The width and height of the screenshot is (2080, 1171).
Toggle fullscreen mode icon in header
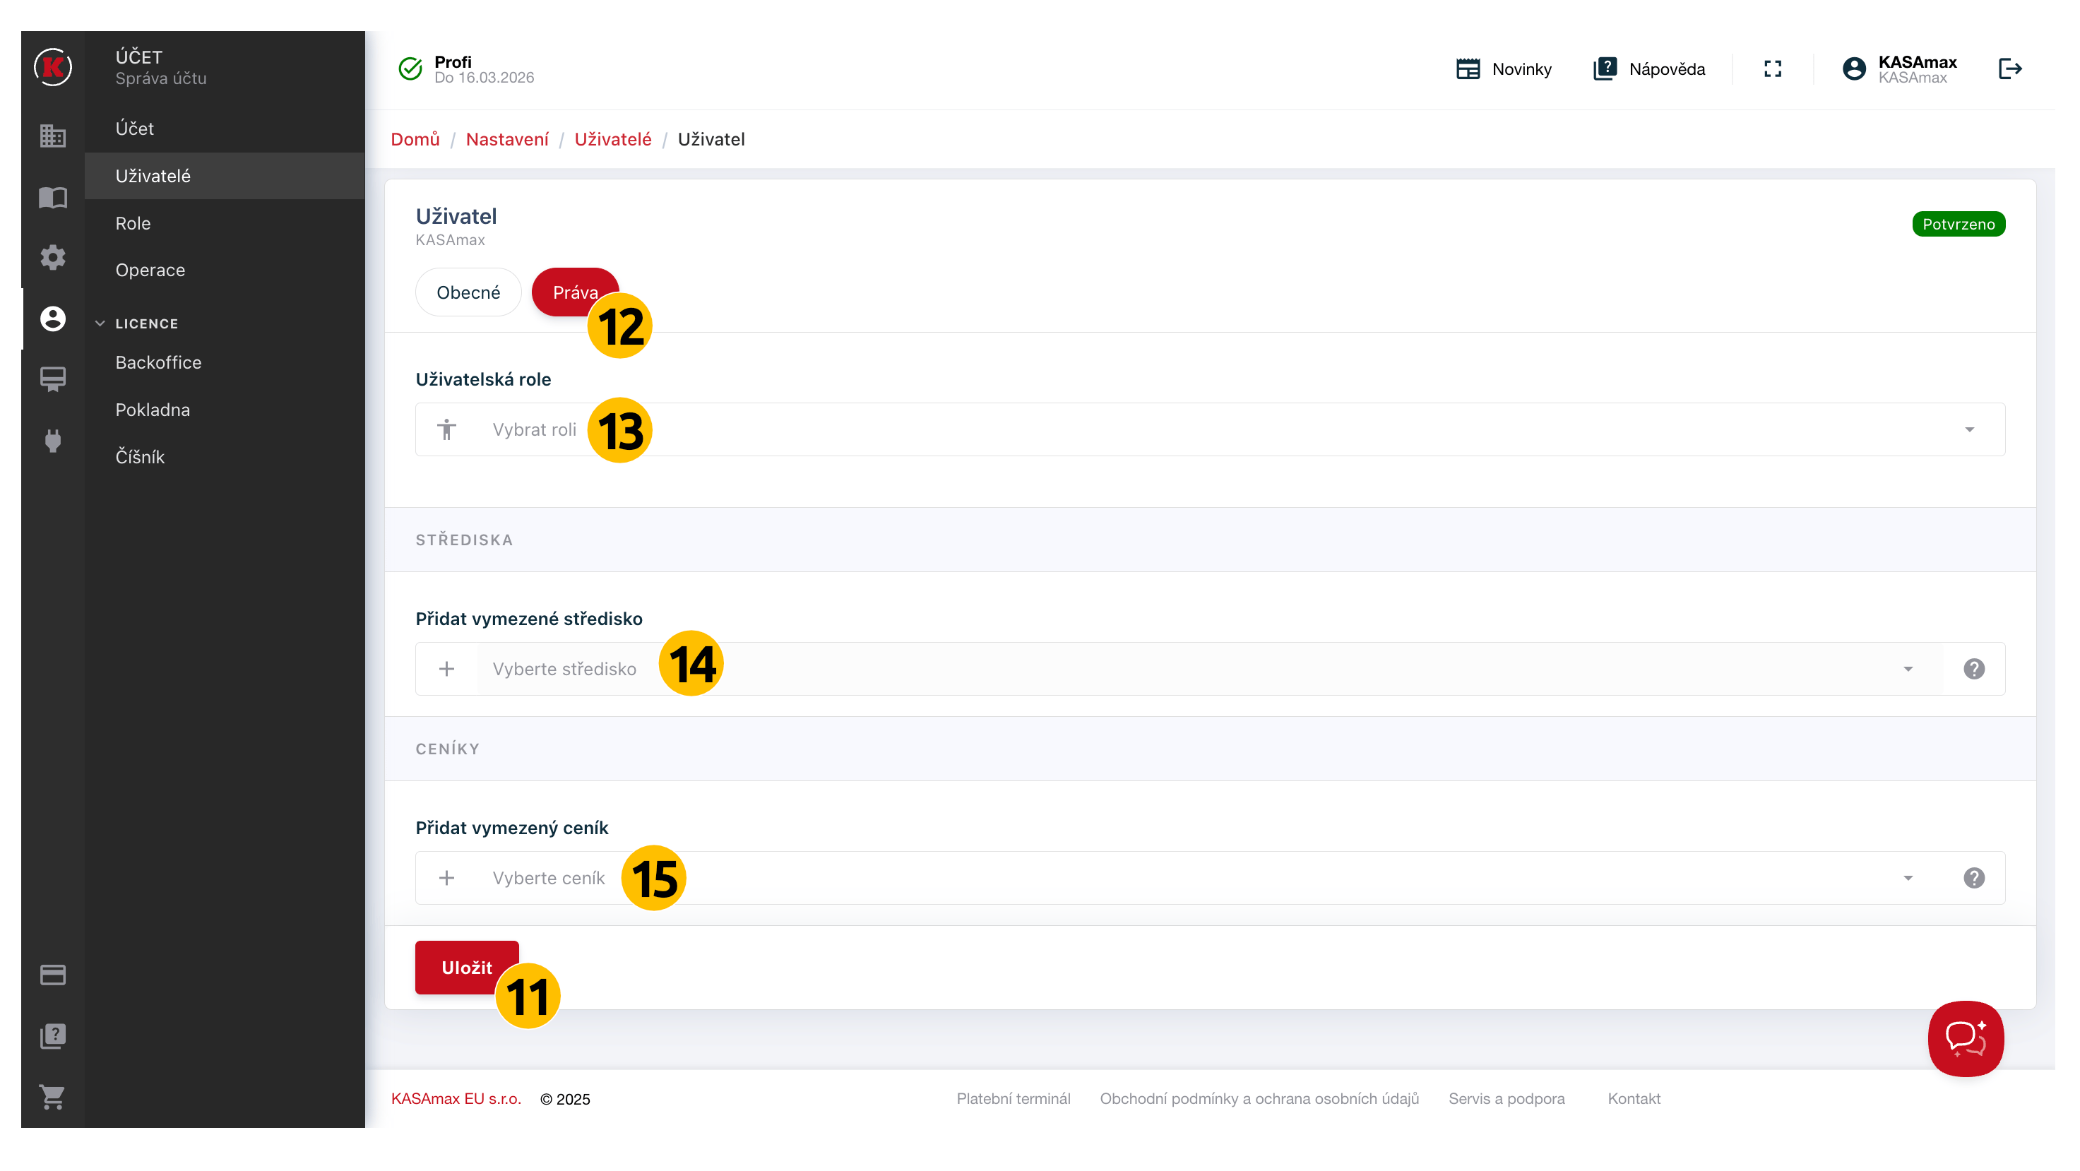click(1772, 69)
